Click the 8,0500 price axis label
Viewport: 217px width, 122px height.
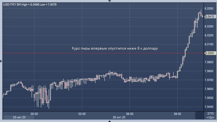tap(209, 9)
